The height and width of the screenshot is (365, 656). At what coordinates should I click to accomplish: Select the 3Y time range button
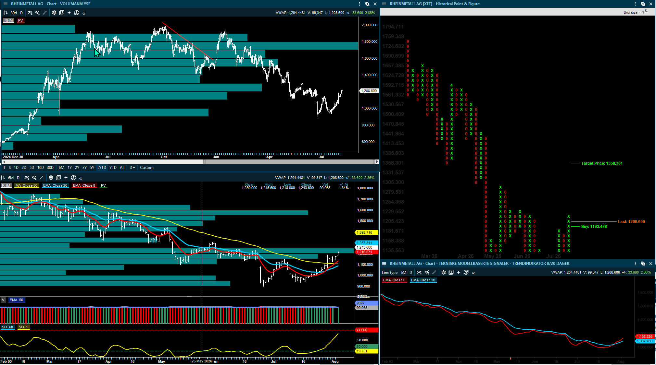coord(84,168)
